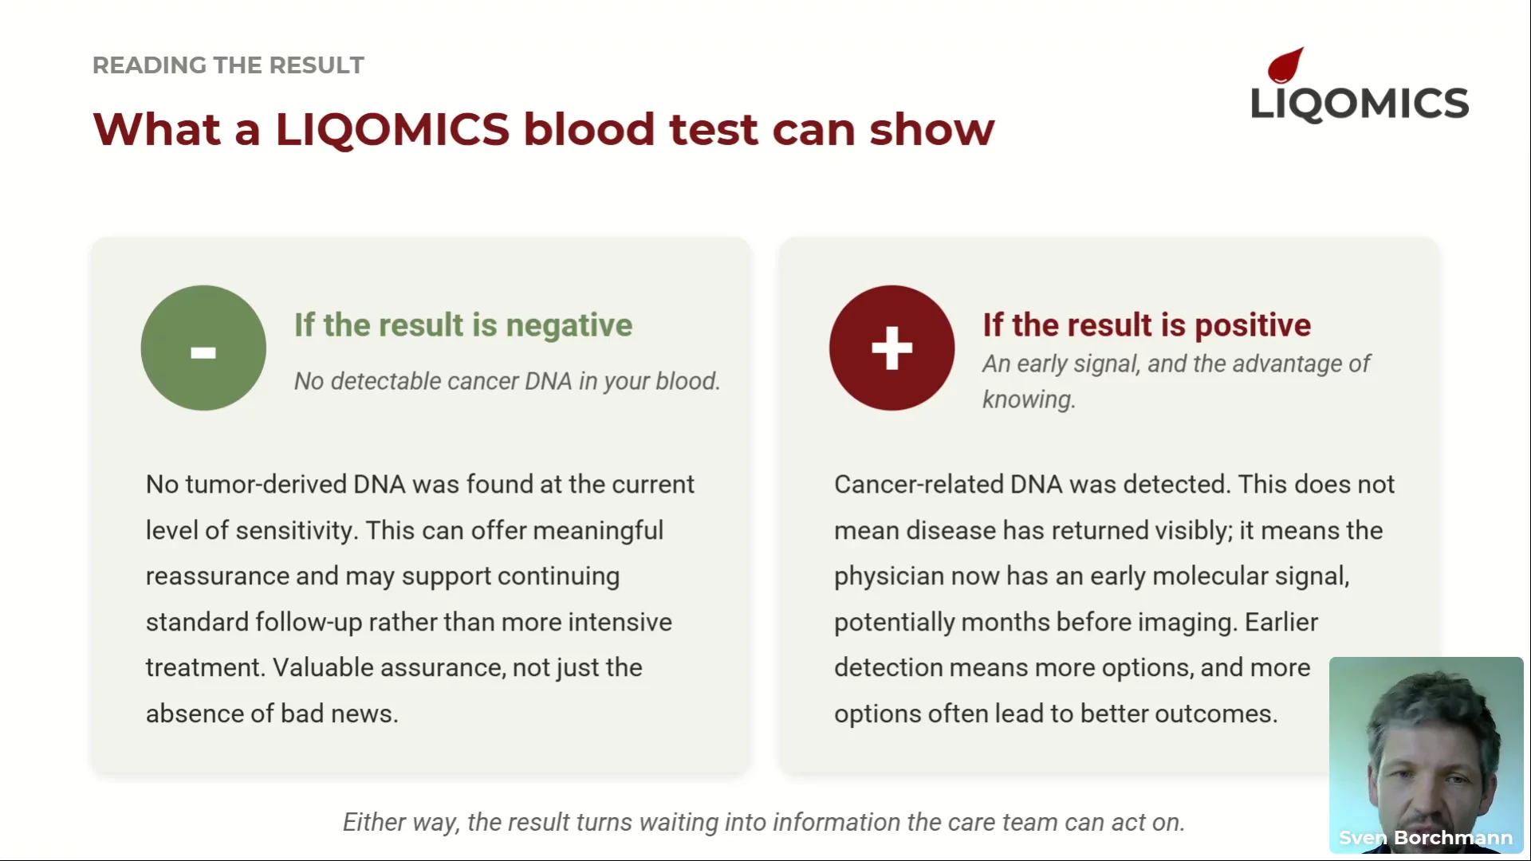Click the 'If the result is negative' heading
1531x861 pixels.
click(x=463, y=325)
